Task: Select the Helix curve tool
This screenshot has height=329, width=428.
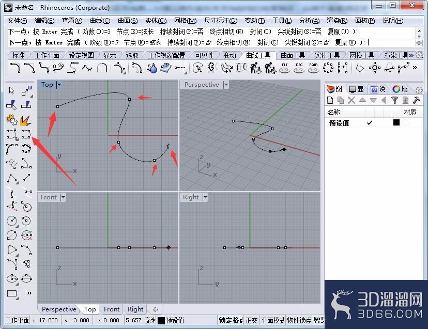Action: [11, 164]
